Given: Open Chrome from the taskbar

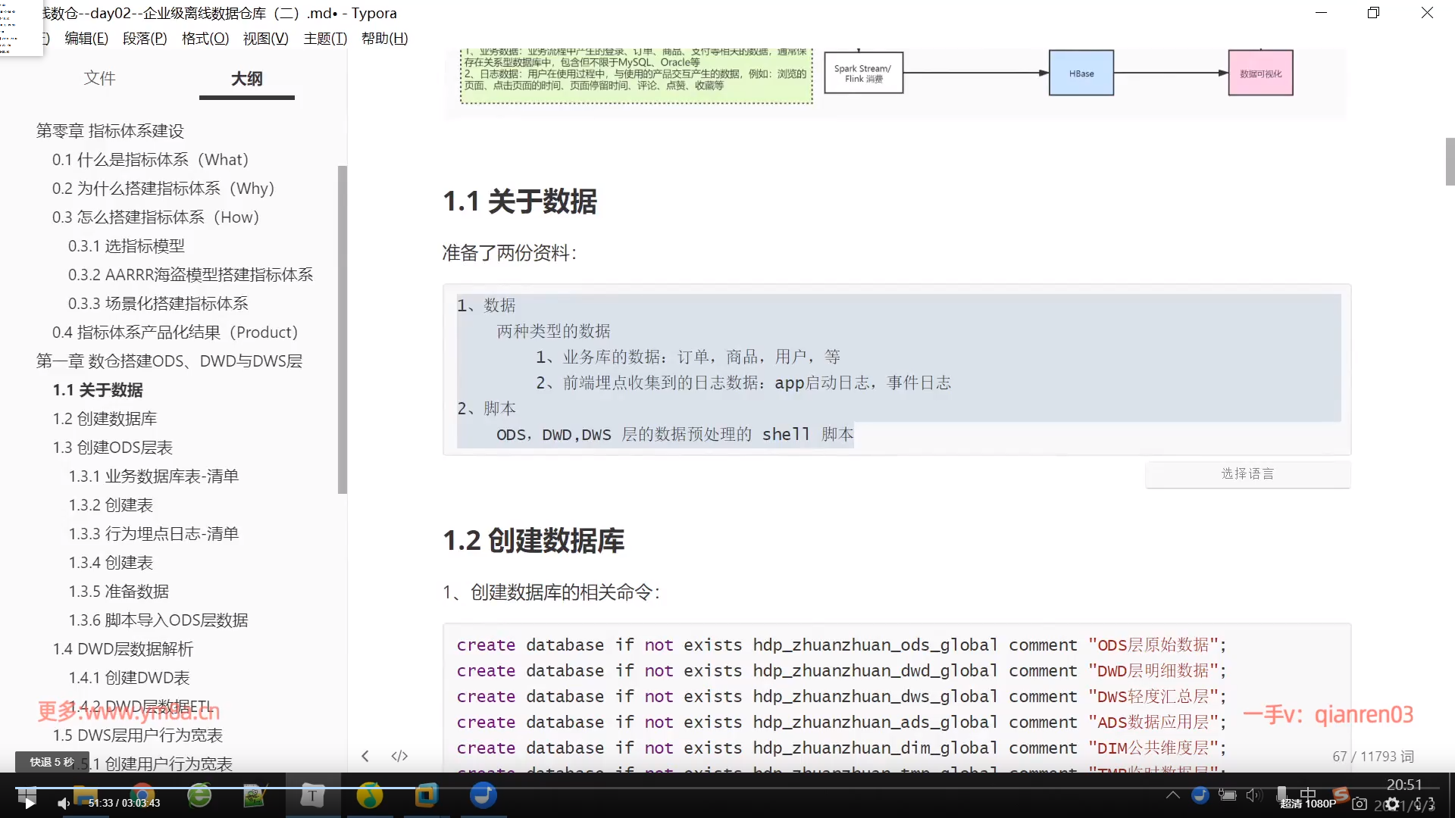Looking at the screenshot, I should coord(142,795).
